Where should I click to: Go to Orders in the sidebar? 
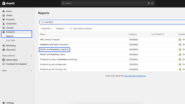pos(9,15)
